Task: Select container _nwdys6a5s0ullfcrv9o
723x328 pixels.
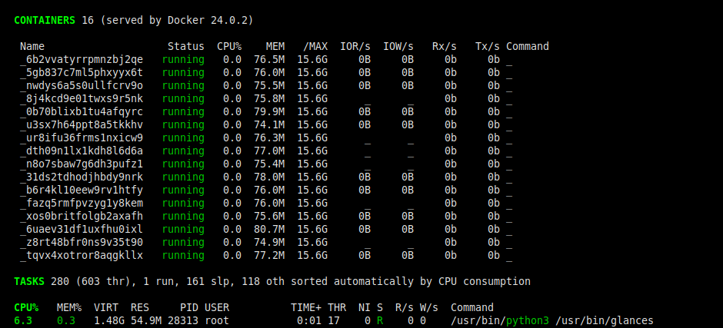Action: pos(82,86)
